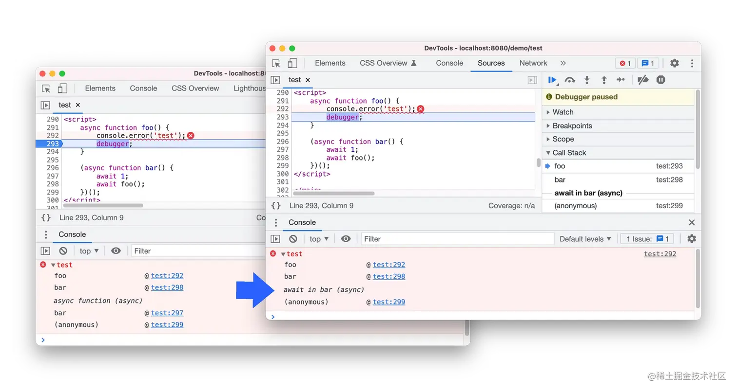
Task: Open DevTools settings gear in front window
Action: pyautogui.click(x=674, y=63)
